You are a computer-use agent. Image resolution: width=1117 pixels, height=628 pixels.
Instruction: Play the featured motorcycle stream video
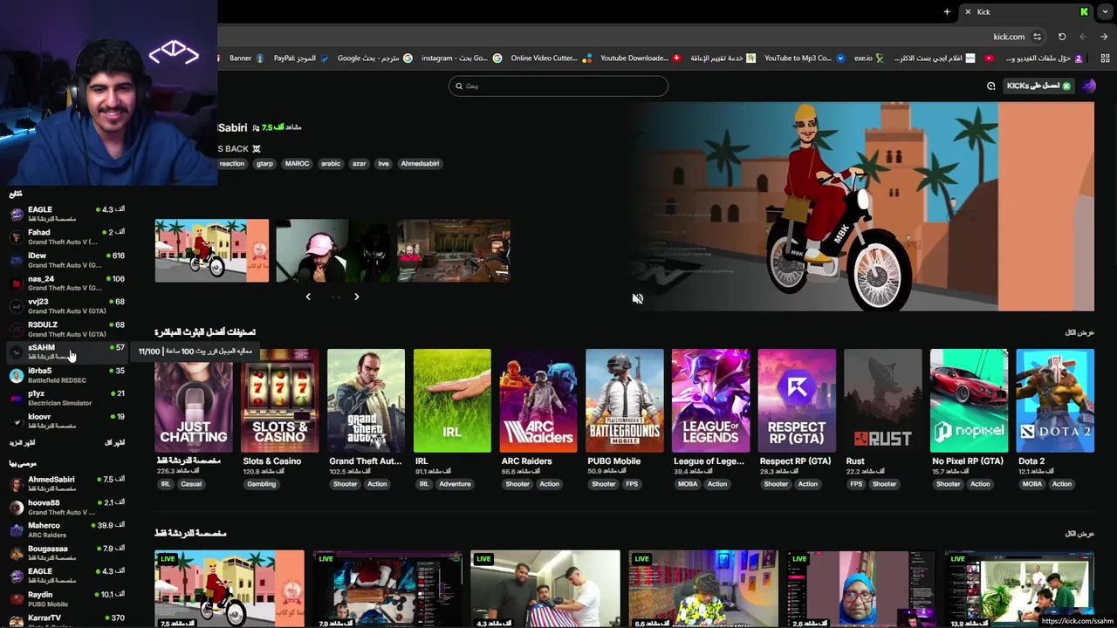point(862,207)
